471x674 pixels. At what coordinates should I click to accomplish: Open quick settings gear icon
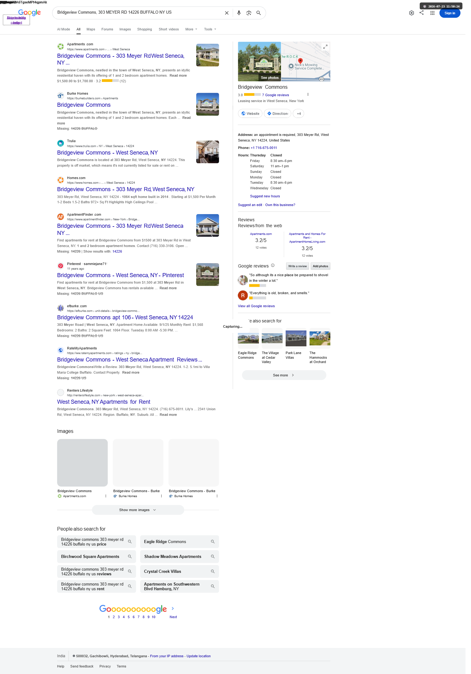click(x=411, y=13)
